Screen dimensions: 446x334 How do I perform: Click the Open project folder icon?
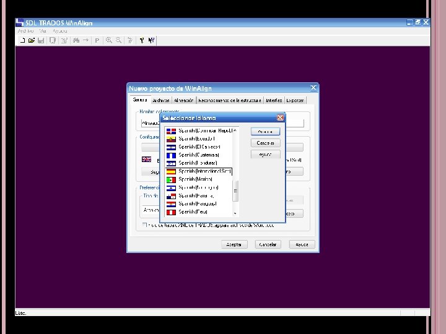pos(32,40)
